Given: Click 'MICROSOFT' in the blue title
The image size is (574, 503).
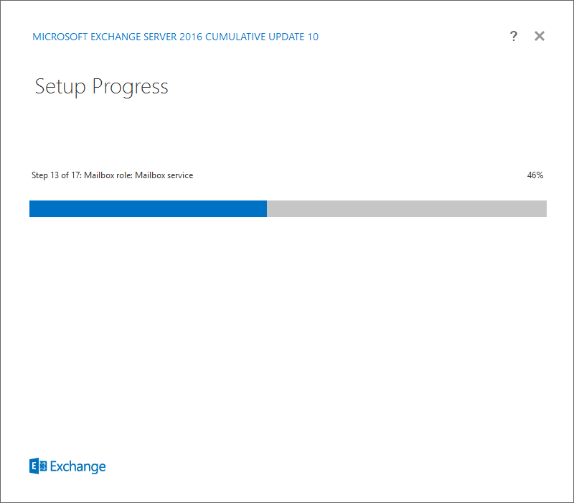Looking at the screenshot, I should coord(60,37).
